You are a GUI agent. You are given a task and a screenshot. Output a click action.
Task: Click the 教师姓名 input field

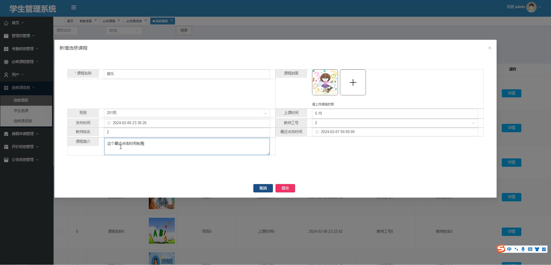pyautogui.click(x=187, y=132)
